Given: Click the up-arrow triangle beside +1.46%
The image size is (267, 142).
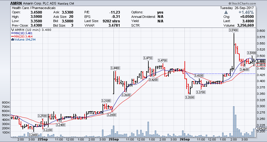Looking at the screenshot, I should click(226, 12).
